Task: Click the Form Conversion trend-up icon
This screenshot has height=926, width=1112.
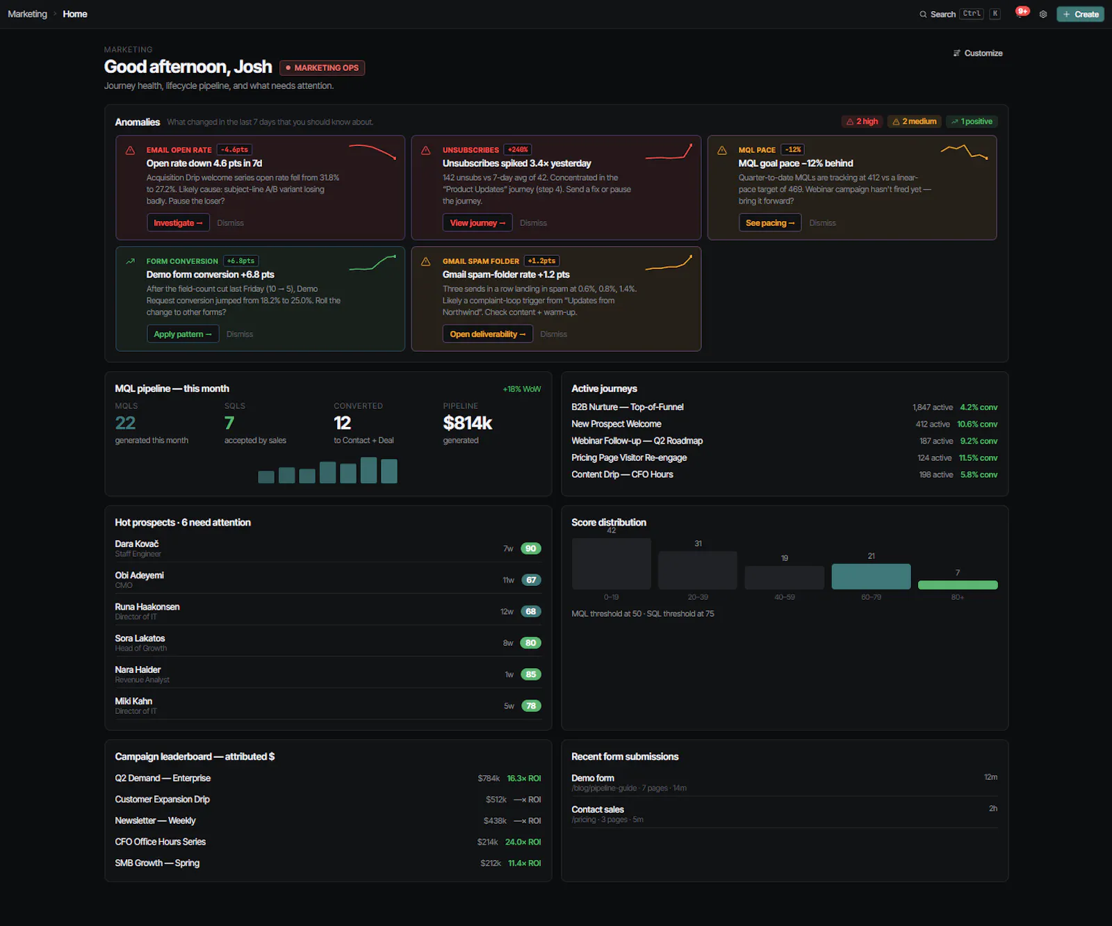Action: tap(130, 261)
